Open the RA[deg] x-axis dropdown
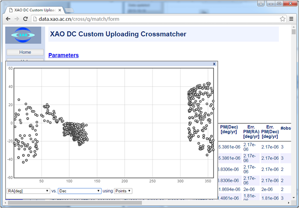Viewport: 299px width, 208px height. coord(28,191)
